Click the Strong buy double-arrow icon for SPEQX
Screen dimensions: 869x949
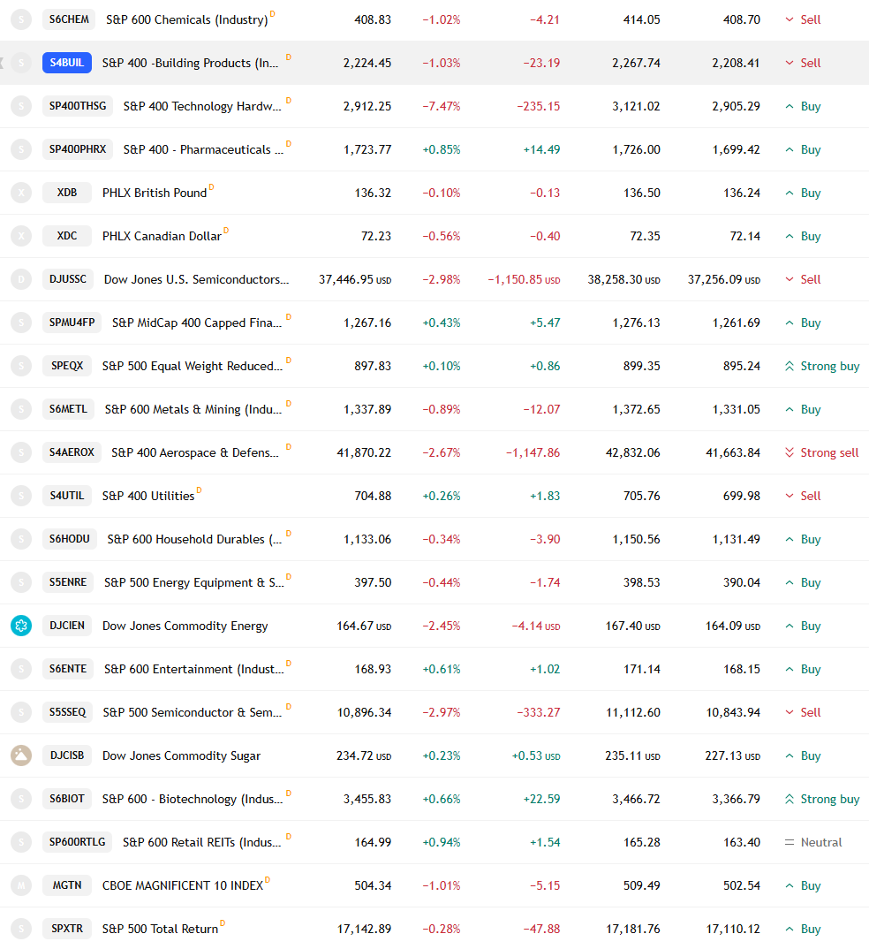790,366
